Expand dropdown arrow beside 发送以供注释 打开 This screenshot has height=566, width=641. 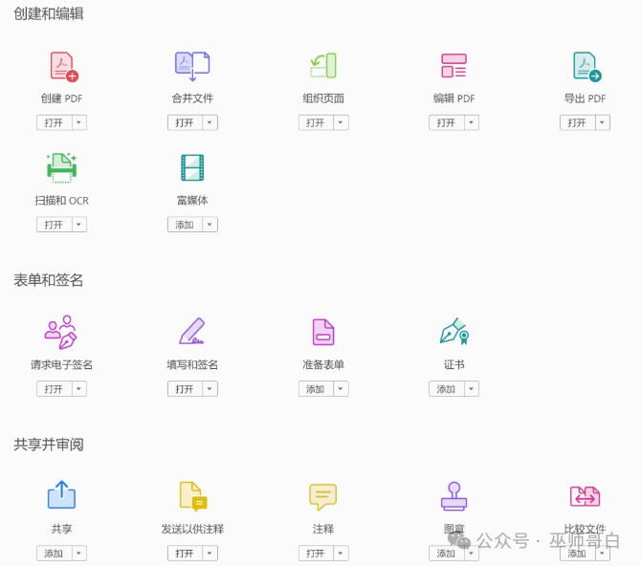[x=210, y=553]
